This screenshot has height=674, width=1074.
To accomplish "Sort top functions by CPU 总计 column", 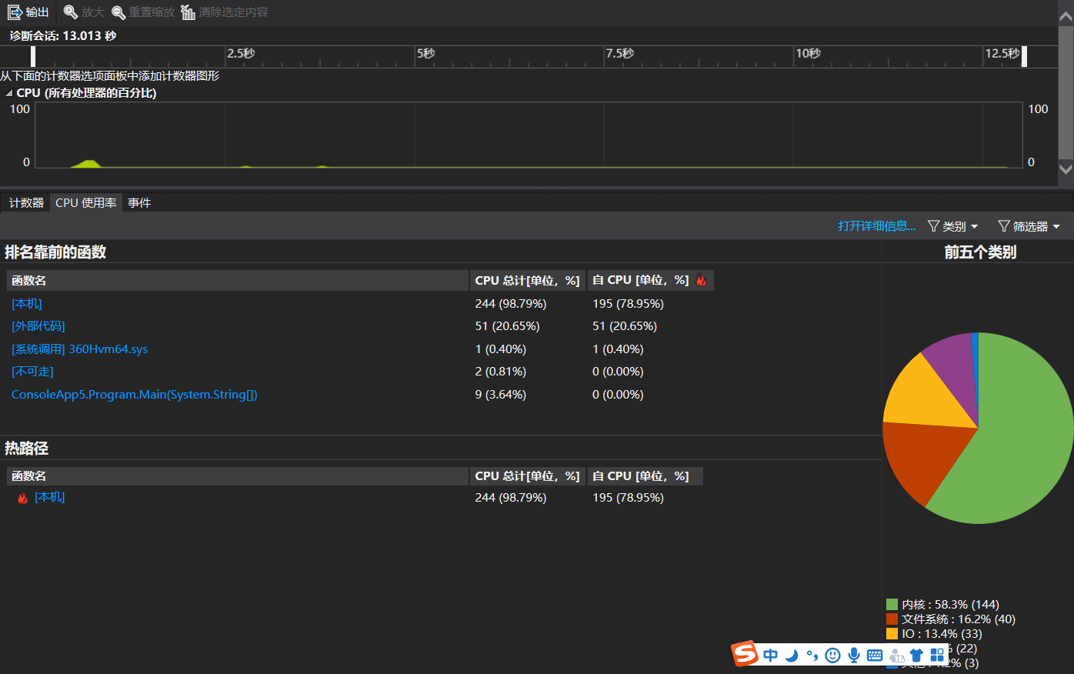I will click(x=528, y=281).
